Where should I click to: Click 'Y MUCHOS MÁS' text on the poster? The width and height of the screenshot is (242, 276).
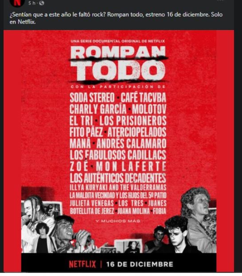tap(118, 221)
